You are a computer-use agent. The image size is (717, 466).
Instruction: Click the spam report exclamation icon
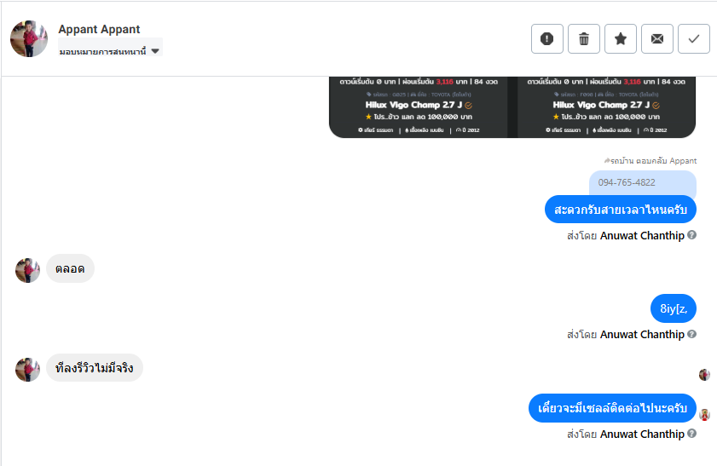pyautogui.click(x=546, y=38)
